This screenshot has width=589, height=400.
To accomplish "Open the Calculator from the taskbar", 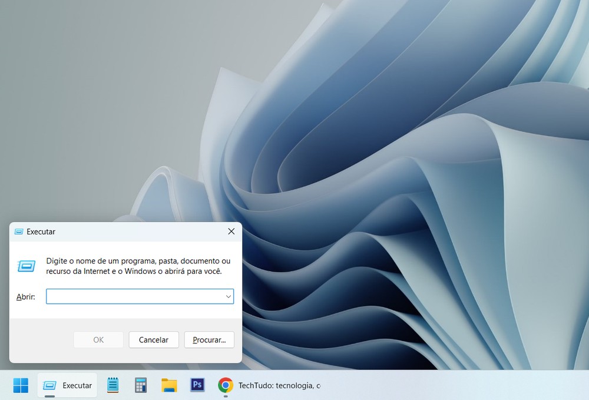I will [x=141, y=385].
